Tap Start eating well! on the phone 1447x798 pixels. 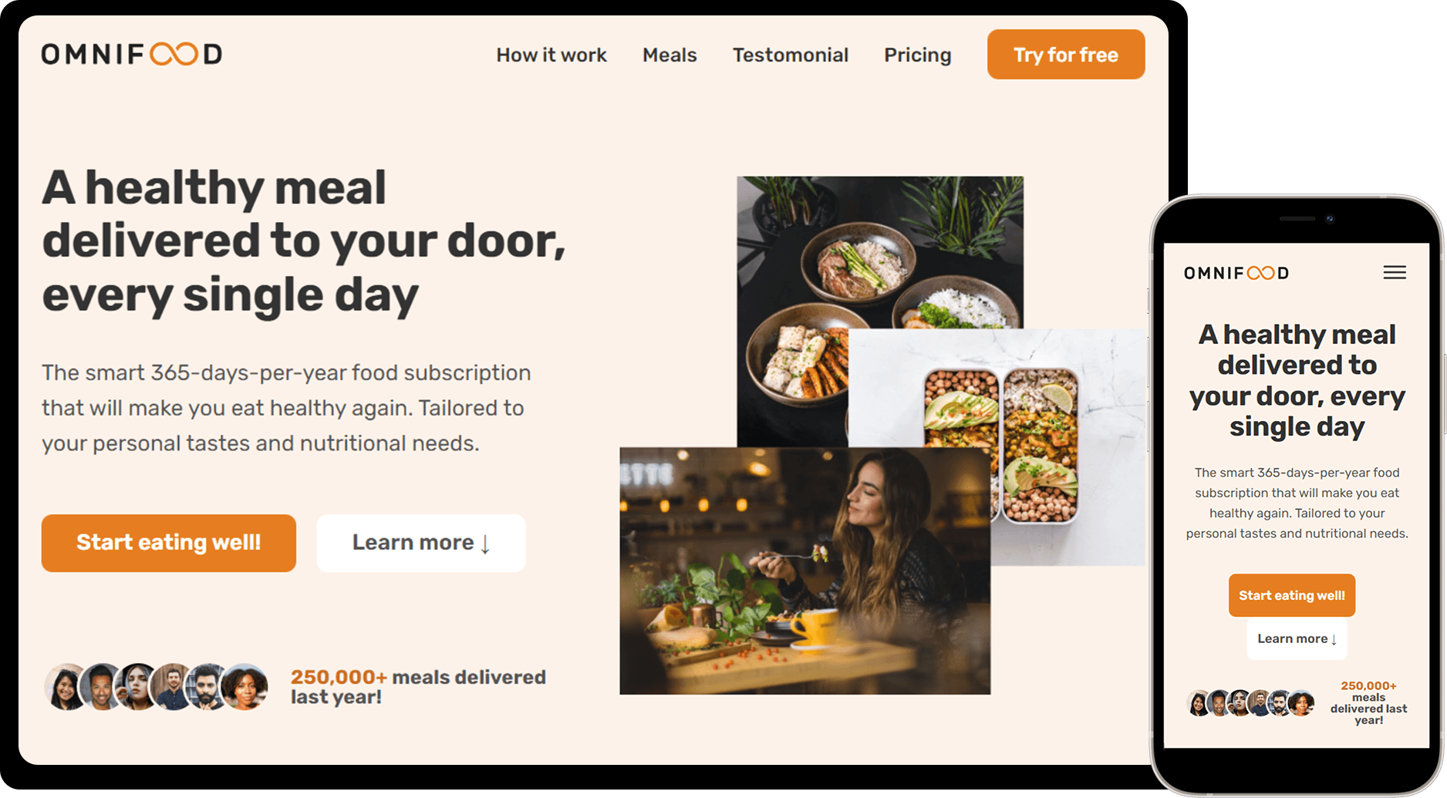coord(1292,595)
